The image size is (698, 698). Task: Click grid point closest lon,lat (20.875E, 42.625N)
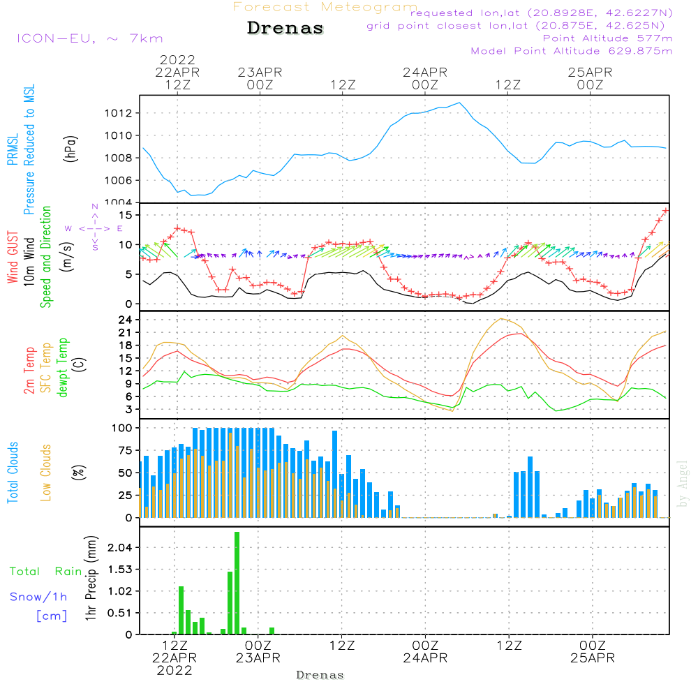(516, 26)
